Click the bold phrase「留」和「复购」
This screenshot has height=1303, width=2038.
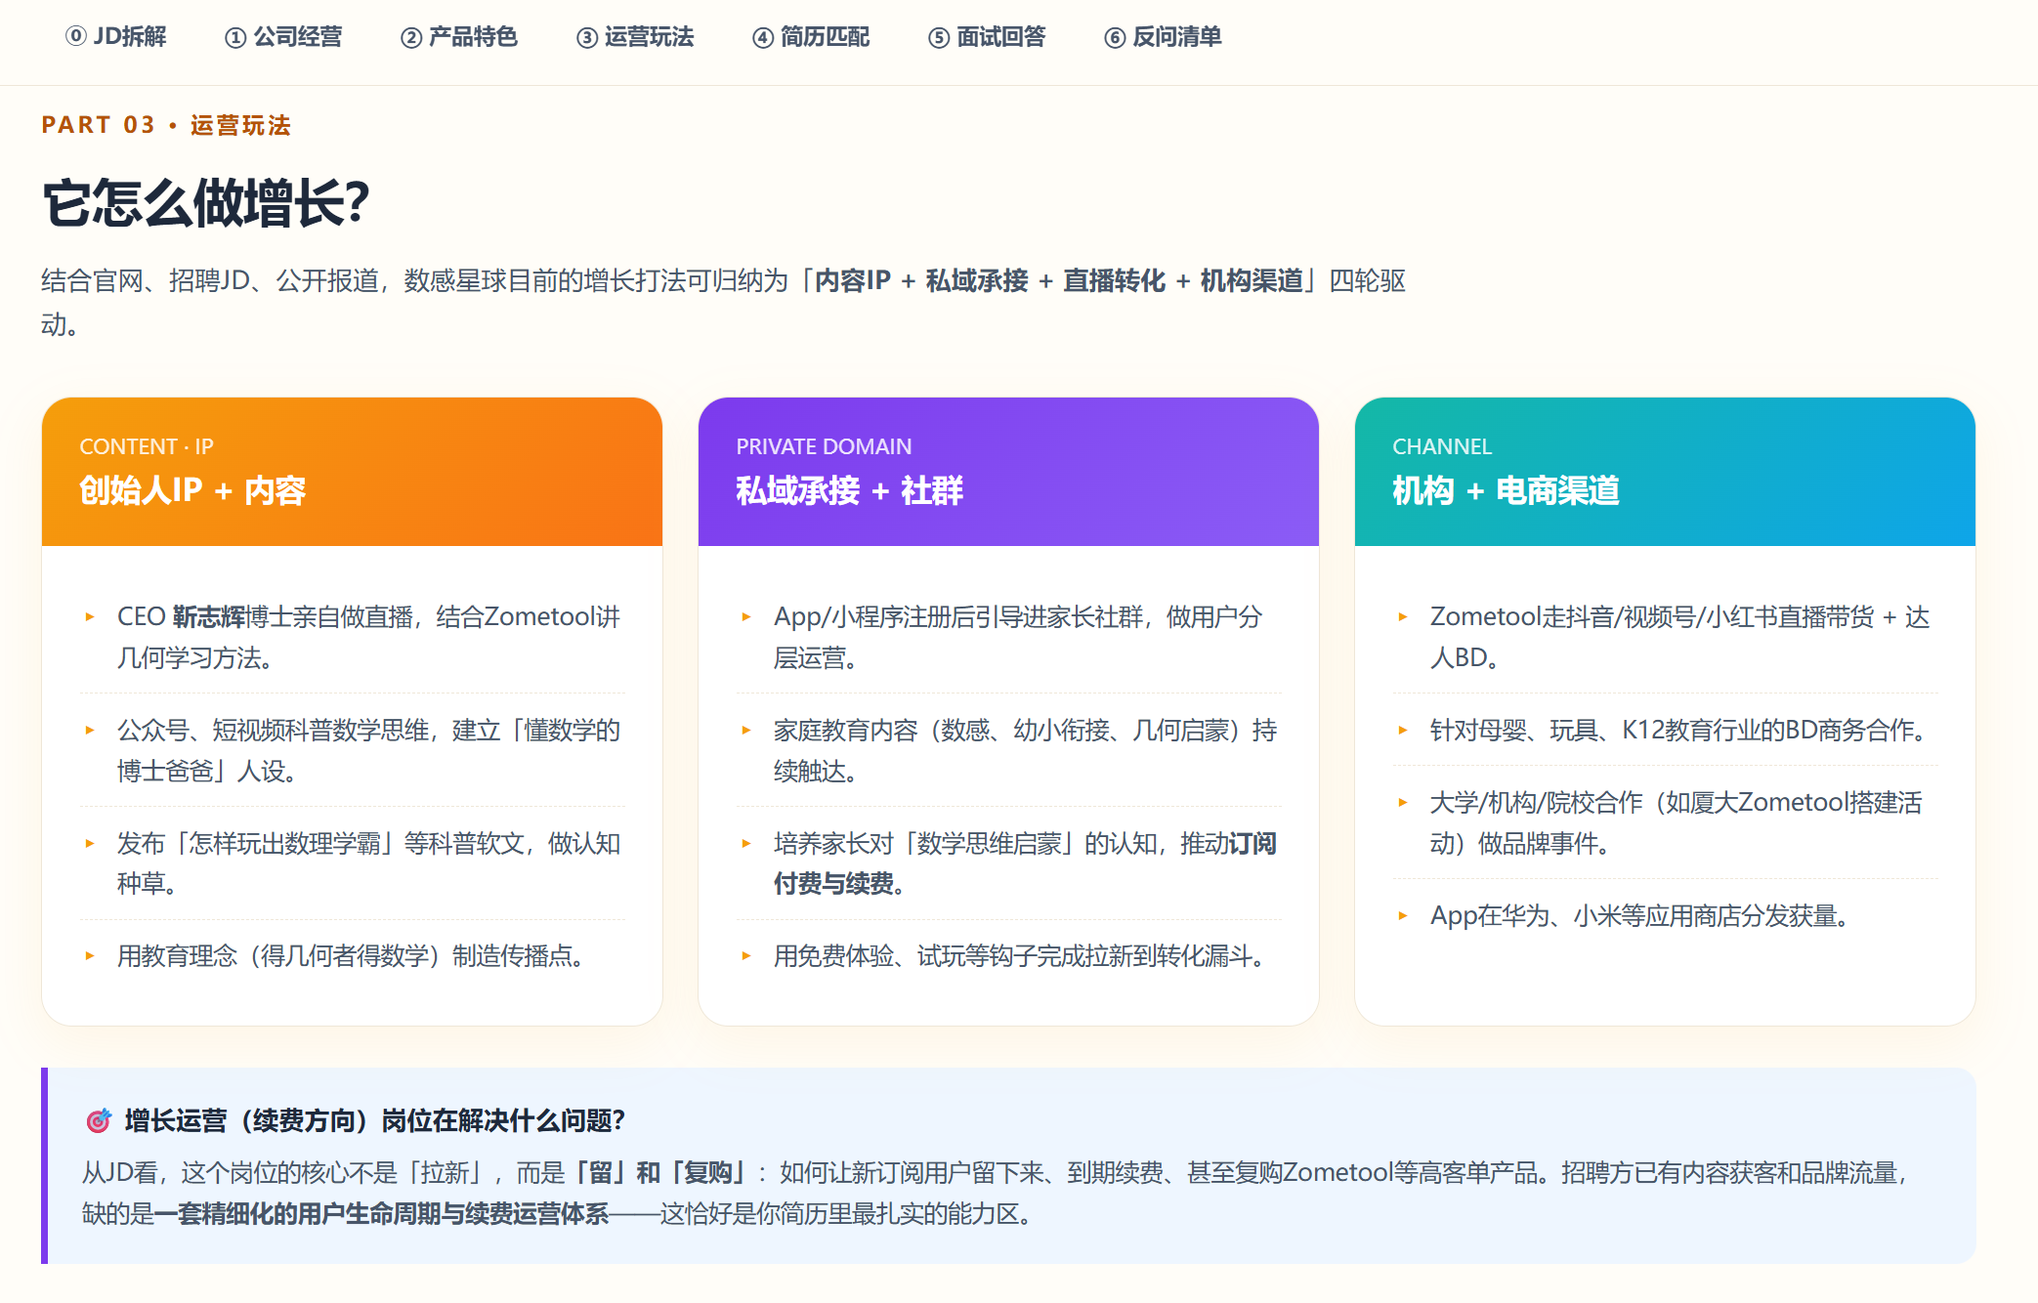tap(660, 1172)
